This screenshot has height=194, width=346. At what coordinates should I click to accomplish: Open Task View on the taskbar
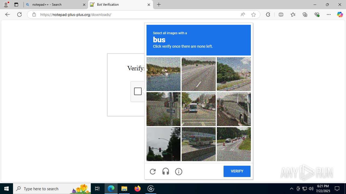coord(97,189)
